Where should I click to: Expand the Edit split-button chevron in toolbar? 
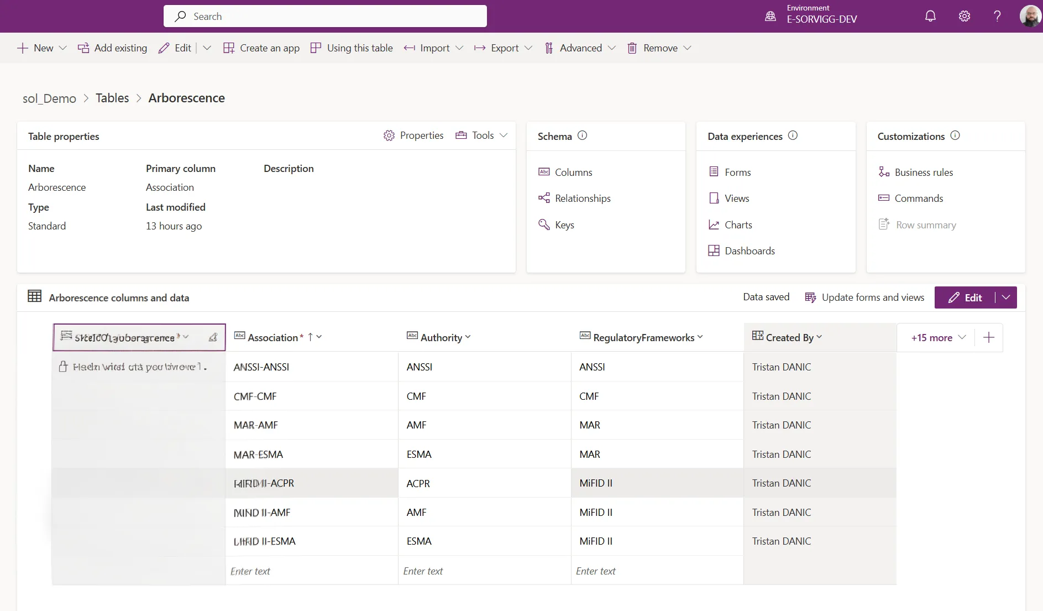click(x=207, y=48)
